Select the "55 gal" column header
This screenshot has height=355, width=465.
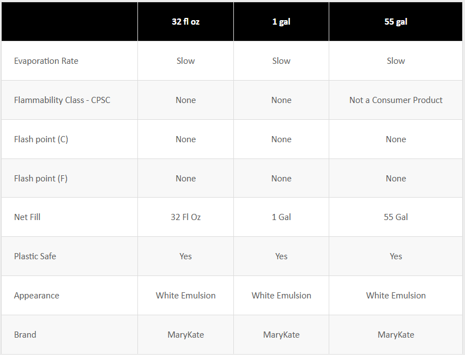(395, 22)
